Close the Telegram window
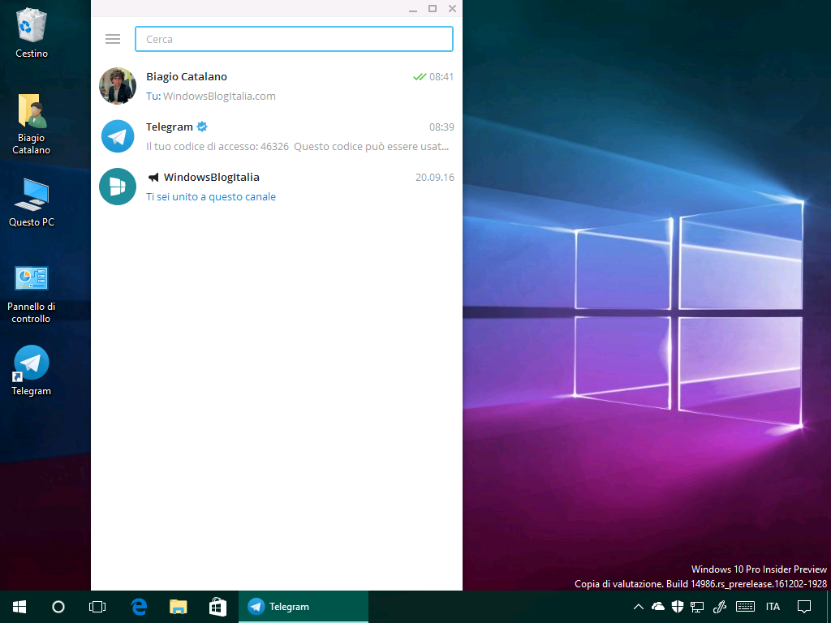The image size is (831, 623). click(452, 8)
